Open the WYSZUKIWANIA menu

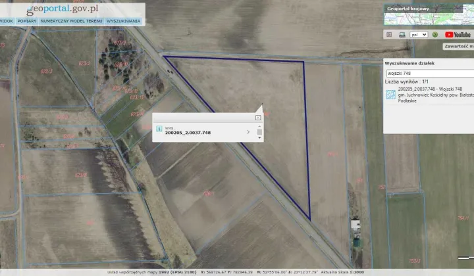pos(123,21)
